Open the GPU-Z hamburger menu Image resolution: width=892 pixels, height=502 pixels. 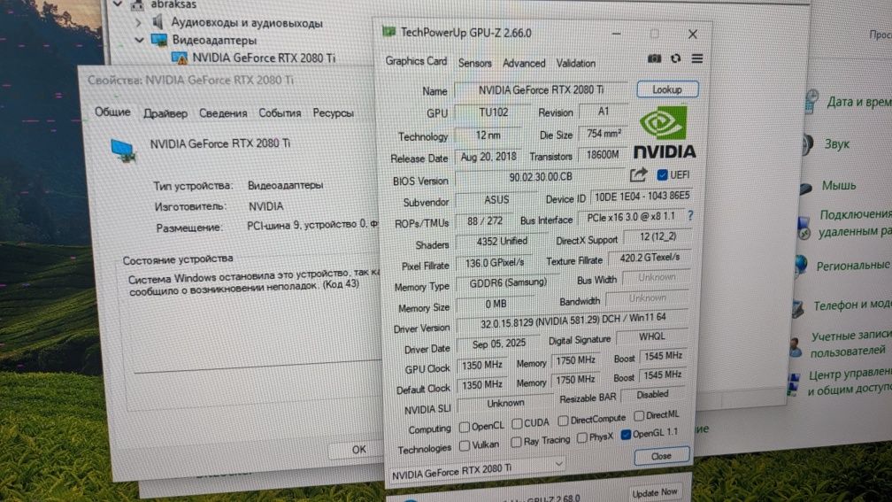coord(697,58)
